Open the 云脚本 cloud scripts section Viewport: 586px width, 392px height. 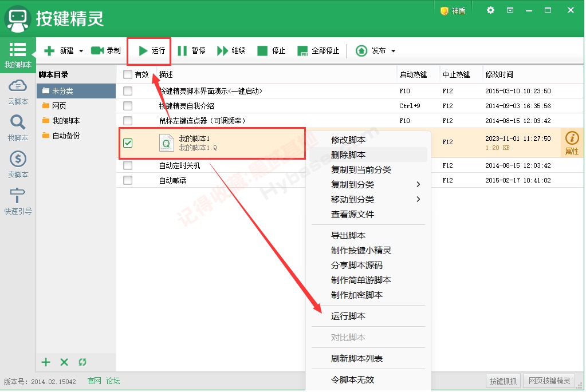point(18,92)
